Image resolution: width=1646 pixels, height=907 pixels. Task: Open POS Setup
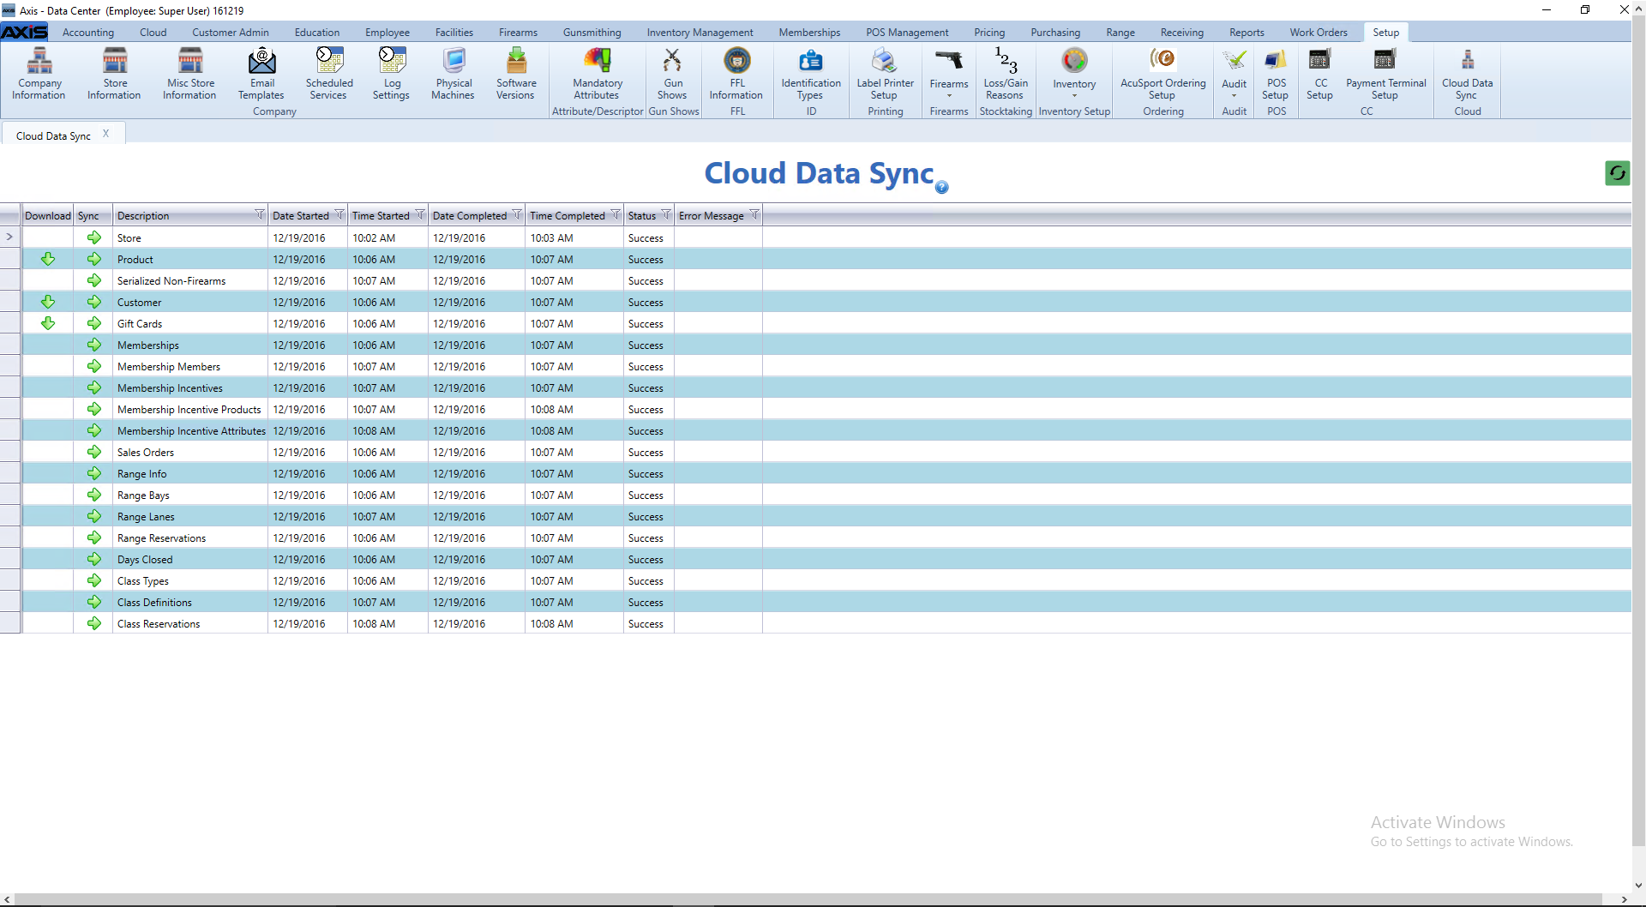[x=1276, y=74]
